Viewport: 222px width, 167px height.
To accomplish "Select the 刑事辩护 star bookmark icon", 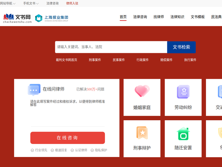I will (142, 133).
